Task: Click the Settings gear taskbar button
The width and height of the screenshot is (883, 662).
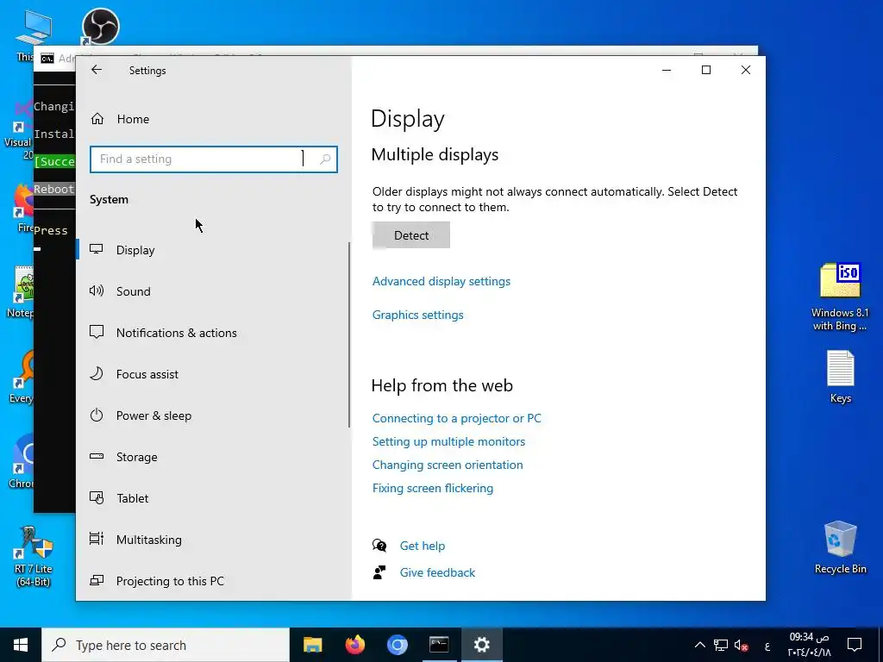Action: (481, 645)
